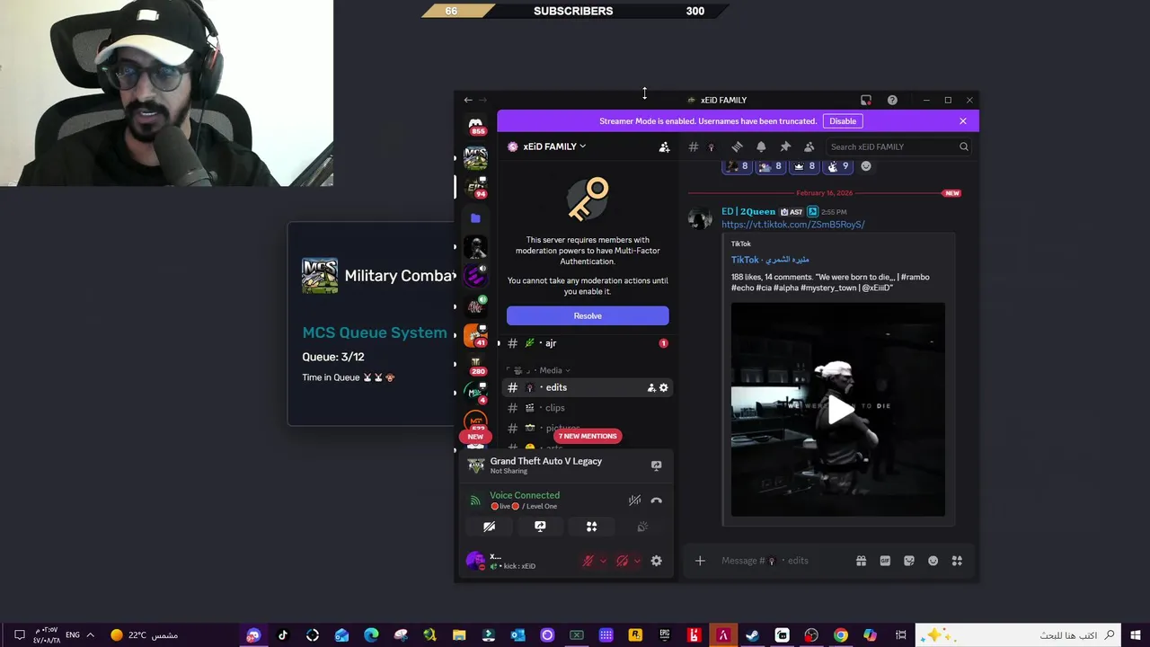Open microphone input options arrow
The width and height of the screenshot is (1150, 647).
tap(603, 561)
